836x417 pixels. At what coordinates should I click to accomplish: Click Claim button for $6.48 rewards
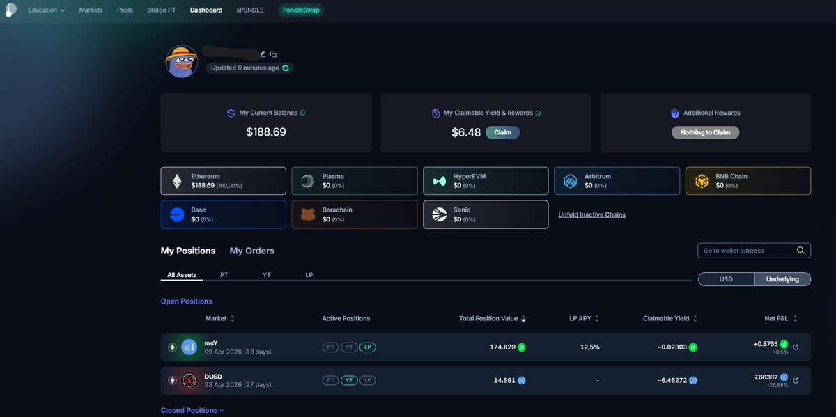pyautogui.click(x=502, y=132)
